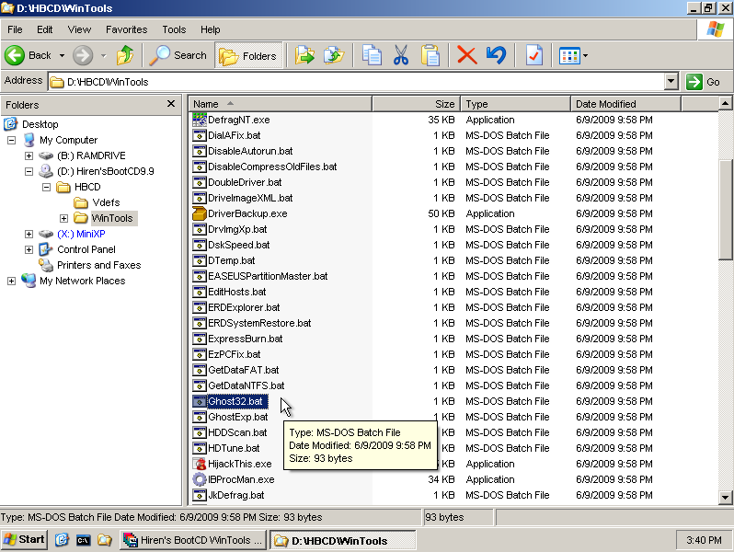
Task: Select the DriverBackup.exe file icon
Action: click(200, 213)
